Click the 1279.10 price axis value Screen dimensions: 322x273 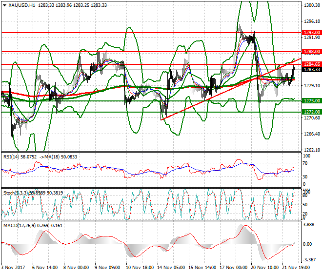311,86
